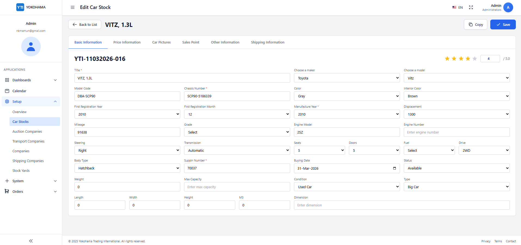Click the Copy button

475,24
